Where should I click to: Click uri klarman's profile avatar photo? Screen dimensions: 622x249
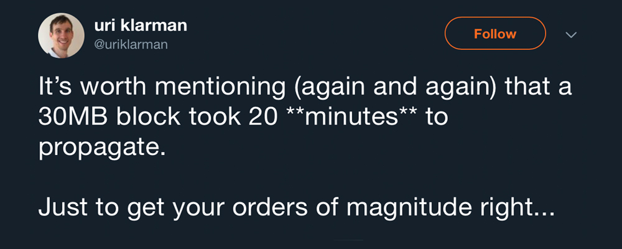(x=61, y=34)
